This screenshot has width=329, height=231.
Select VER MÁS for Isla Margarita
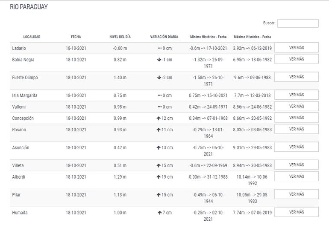point(296,95)
